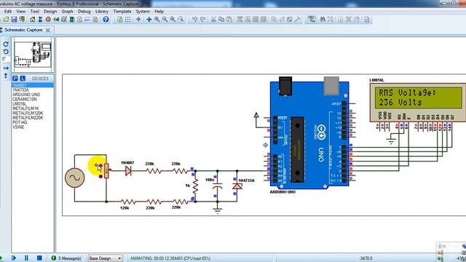Click the P pick devices button
This screenshot has width=466, height=262.
click(15, 79)
